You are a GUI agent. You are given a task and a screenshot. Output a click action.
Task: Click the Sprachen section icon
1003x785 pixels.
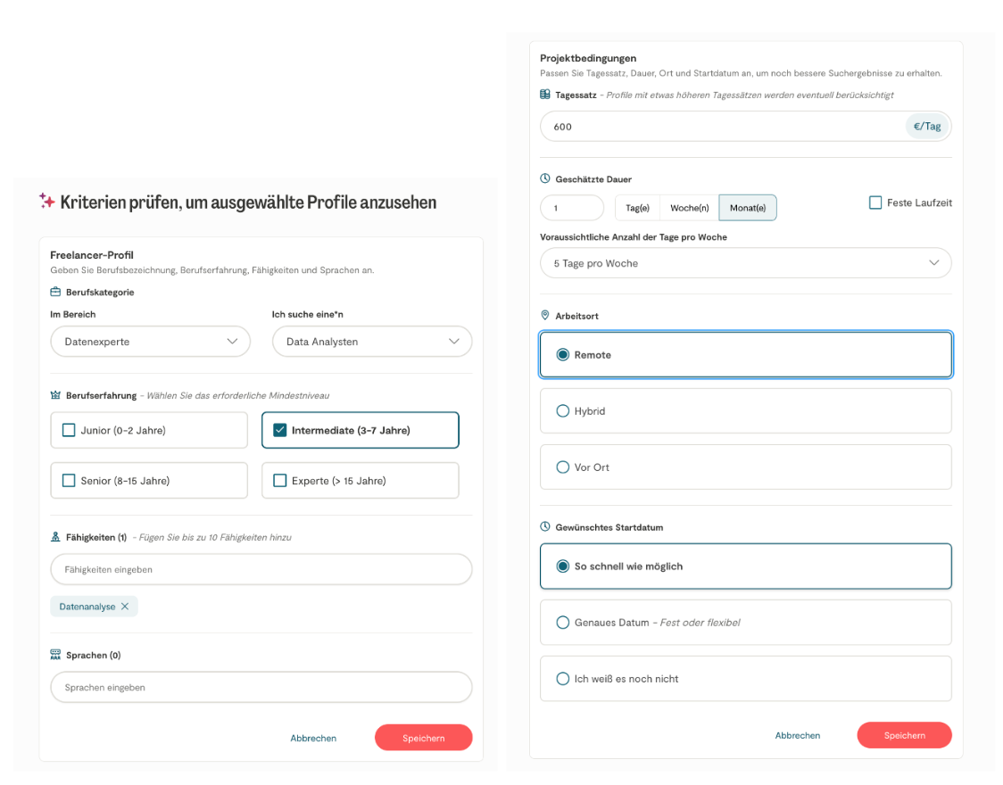pos(55,655)
